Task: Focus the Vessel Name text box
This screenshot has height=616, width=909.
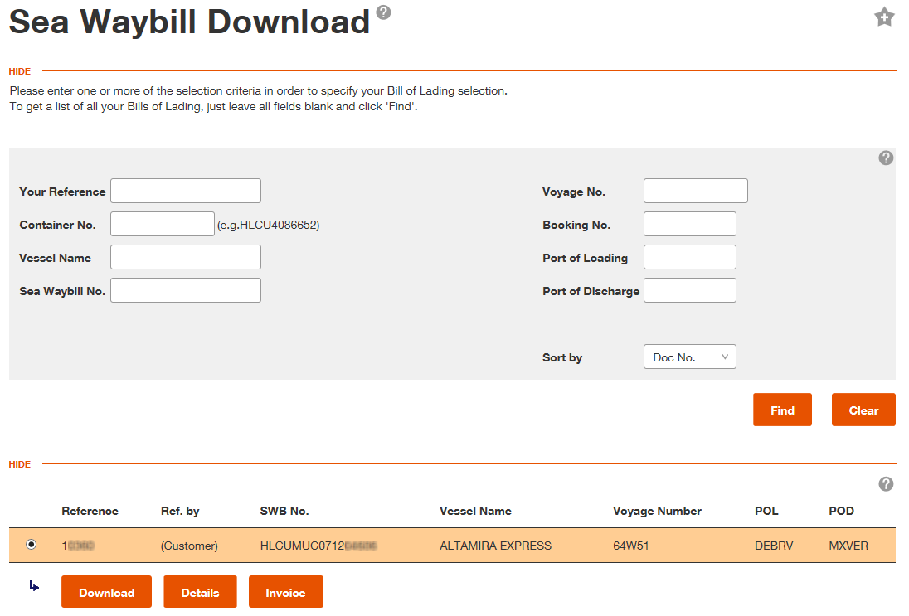Action: pyautogui.click(x=185, y=257)
